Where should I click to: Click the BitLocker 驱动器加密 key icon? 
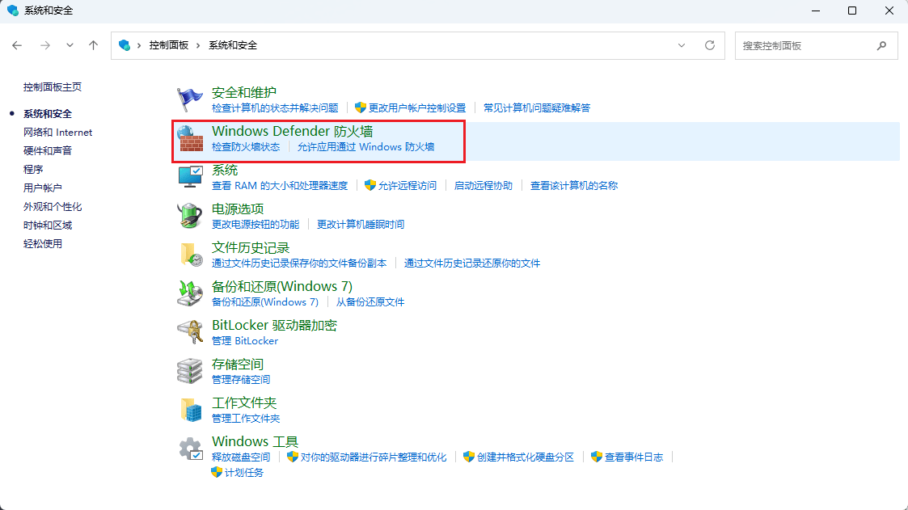point(190,332)
